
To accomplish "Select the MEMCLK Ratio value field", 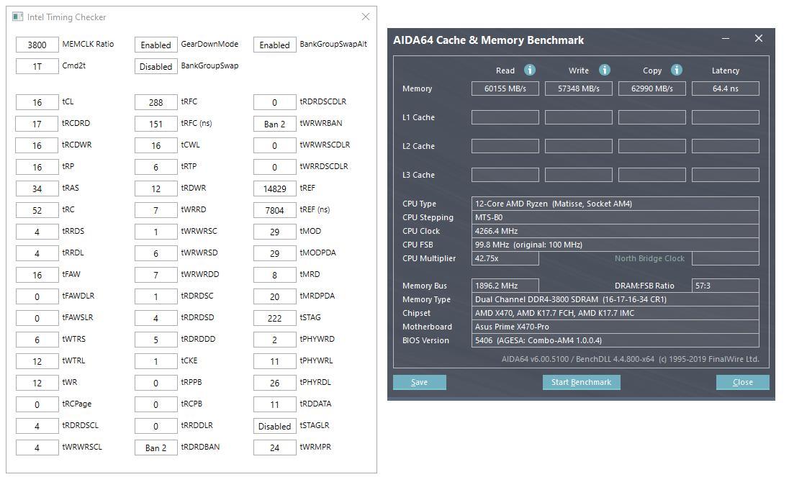I will (37, 45).
